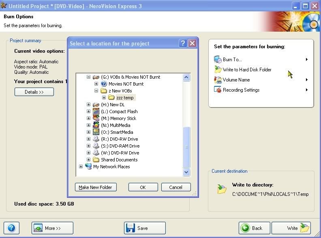Screen dimensions: 321x238
Task: Click the O: SmartMedia drive icon
Action: point(96,132)
